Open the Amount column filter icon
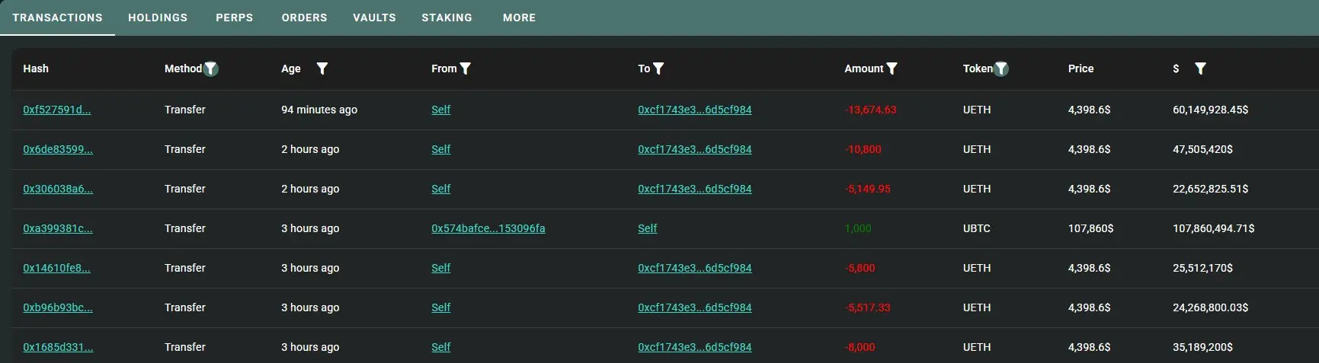The height and width of the screenshot is (363, 1319). [892, 68]
